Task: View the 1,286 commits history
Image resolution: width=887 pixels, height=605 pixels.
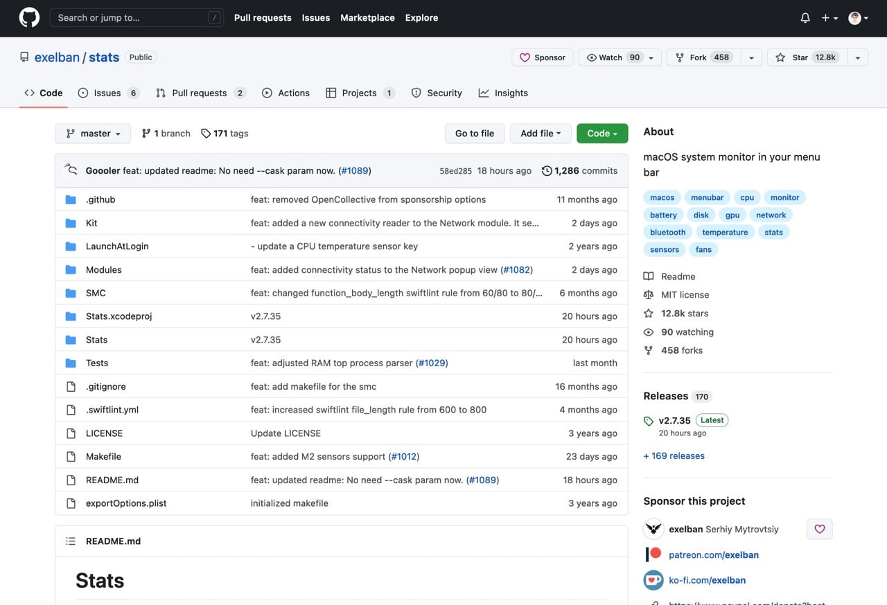Action: (x=579, y=171)
